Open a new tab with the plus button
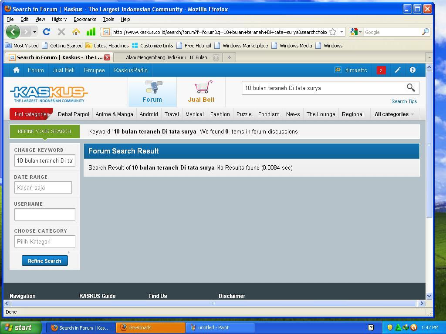This screenshot has height=334, width=446. click(x=230, y=57)
